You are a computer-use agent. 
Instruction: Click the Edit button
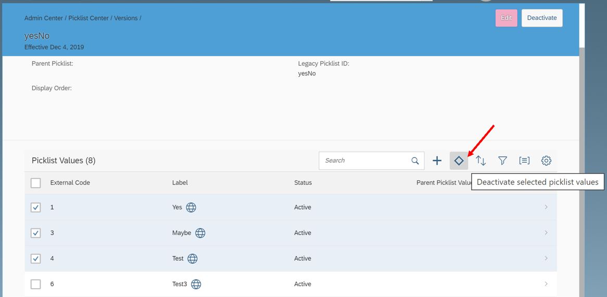coord(507,18)
